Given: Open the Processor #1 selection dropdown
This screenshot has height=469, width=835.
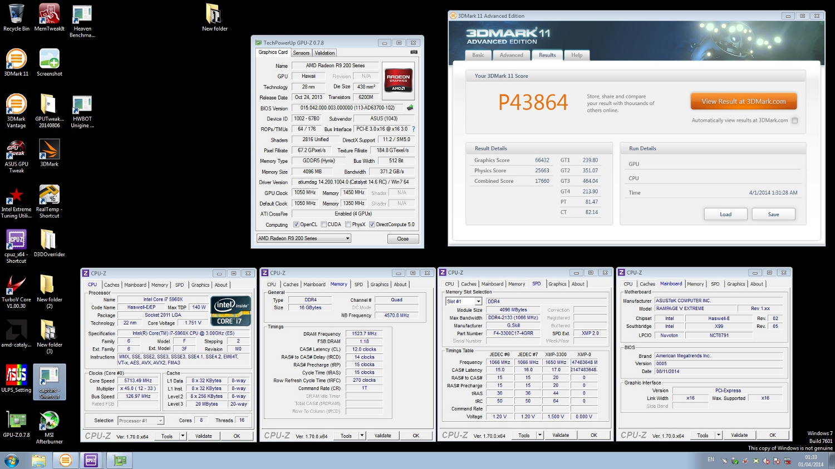Looking at the screenshot, I should (x=141, y=421).
